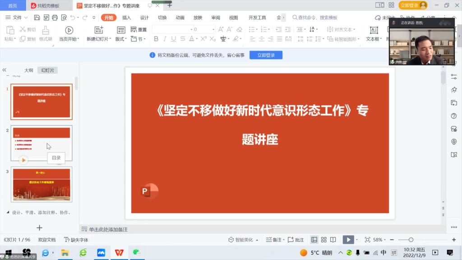This screenshot has width=462, height=260.
Task: Click the Format Painter (格式刷) icon
Action: 45,30
